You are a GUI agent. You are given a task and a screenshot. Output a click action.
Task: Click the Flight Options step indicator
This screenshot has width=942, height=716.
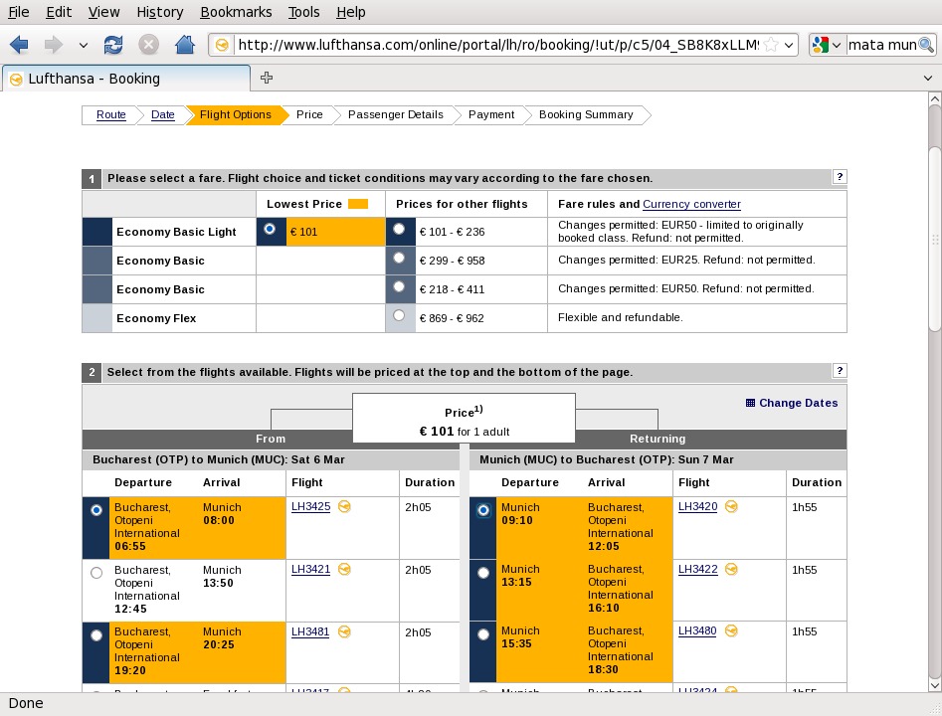[x=235, y=114]
